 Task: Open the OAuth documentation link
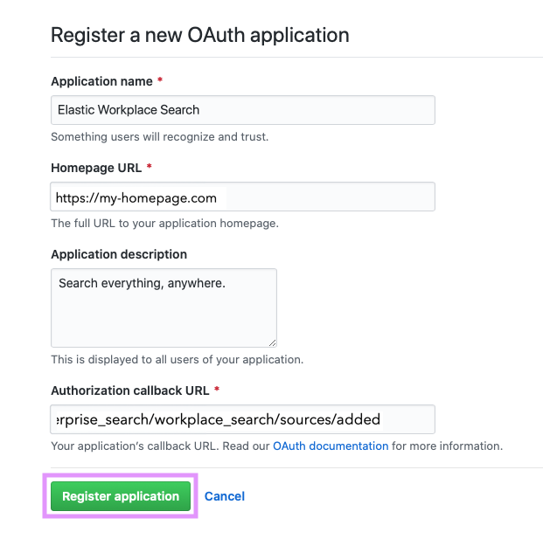(x=331, y=446)
